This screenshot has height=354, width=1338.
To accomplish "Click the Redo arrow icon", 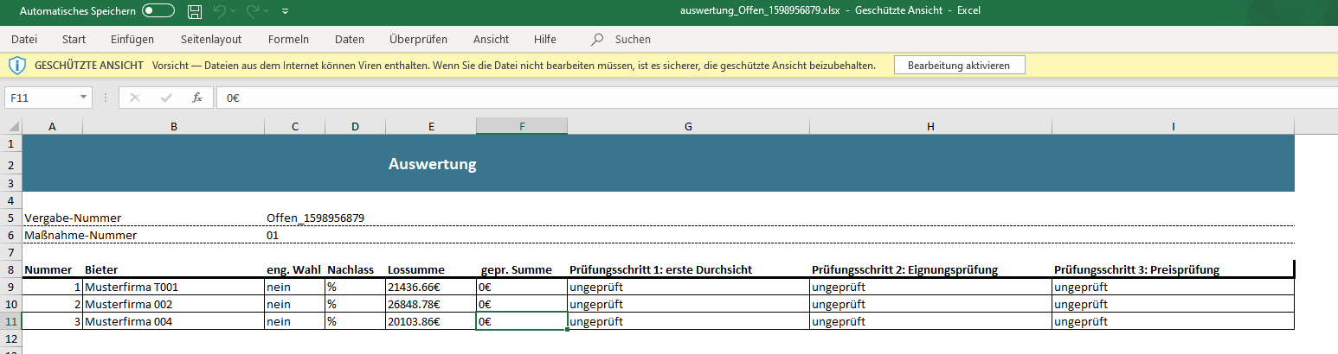I will point(253,11).
